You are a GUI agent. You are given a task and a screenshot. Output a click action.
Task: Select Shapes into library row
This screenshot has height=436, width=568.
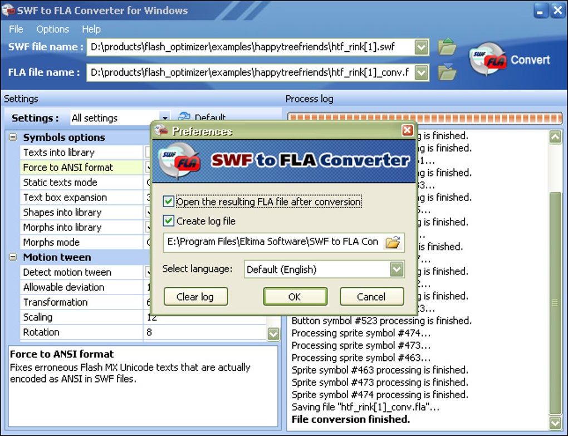click(x=81, y=212)
